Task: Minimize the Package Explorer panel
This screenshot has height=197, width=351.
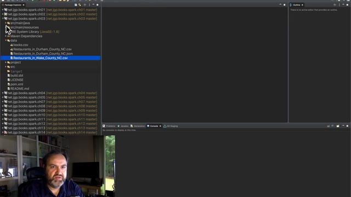Action: coord(93,4)
